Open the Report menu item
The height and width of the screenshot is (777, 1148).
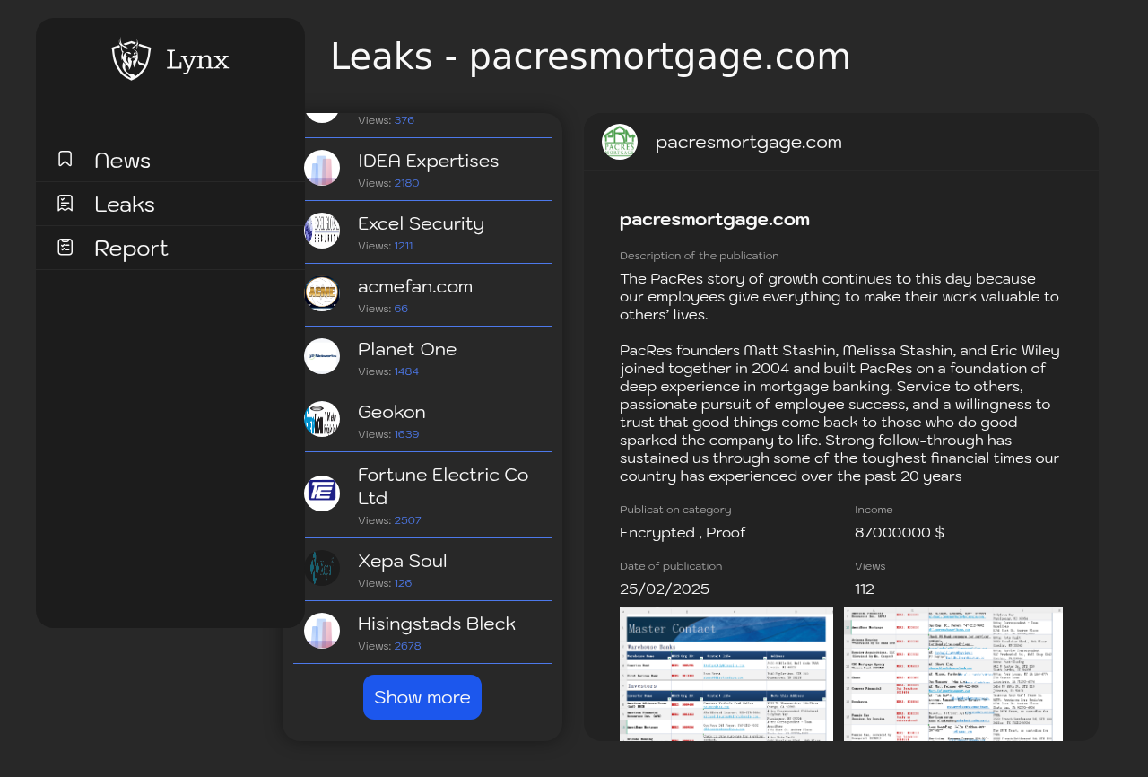point(170,248)
